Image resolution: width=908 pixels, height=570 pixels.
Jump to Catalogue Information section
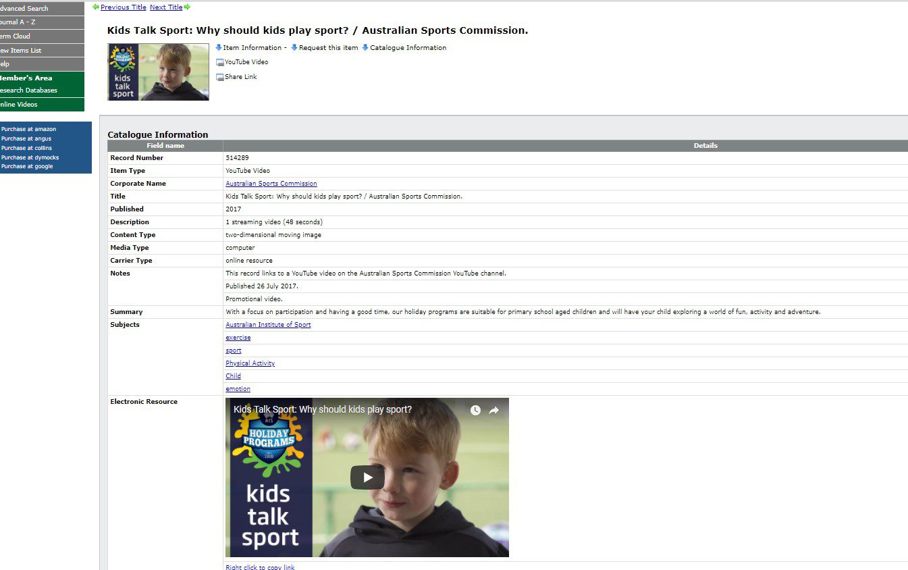408,48
